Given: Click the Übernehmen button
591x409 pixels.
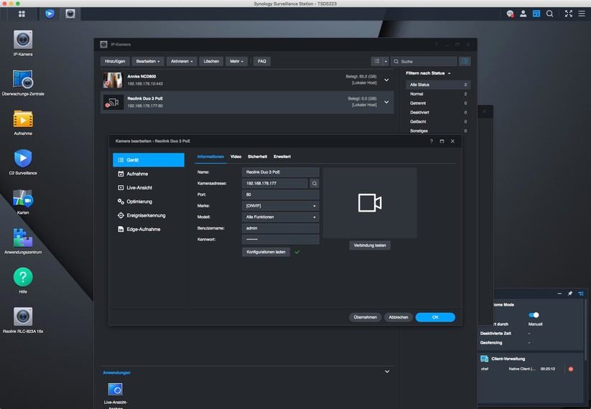Looking at the screenshot, I should 366,317.
